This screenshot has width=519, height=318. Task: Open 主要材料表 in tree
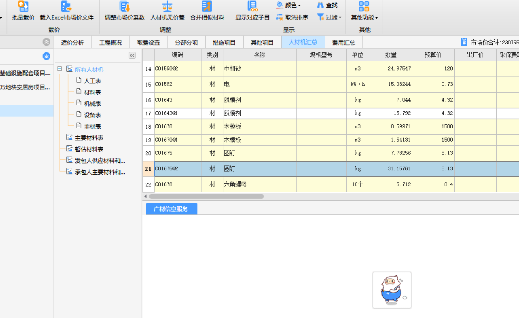pyautogui.click(x=89, y=138)
